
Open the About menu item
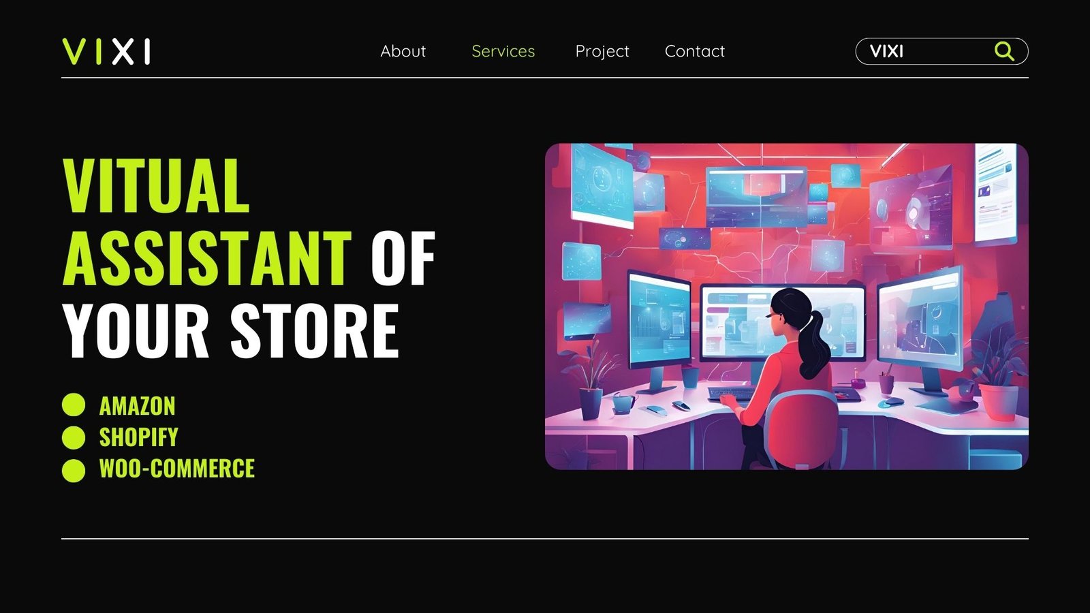pyautogui.click(x=403, y=51)
